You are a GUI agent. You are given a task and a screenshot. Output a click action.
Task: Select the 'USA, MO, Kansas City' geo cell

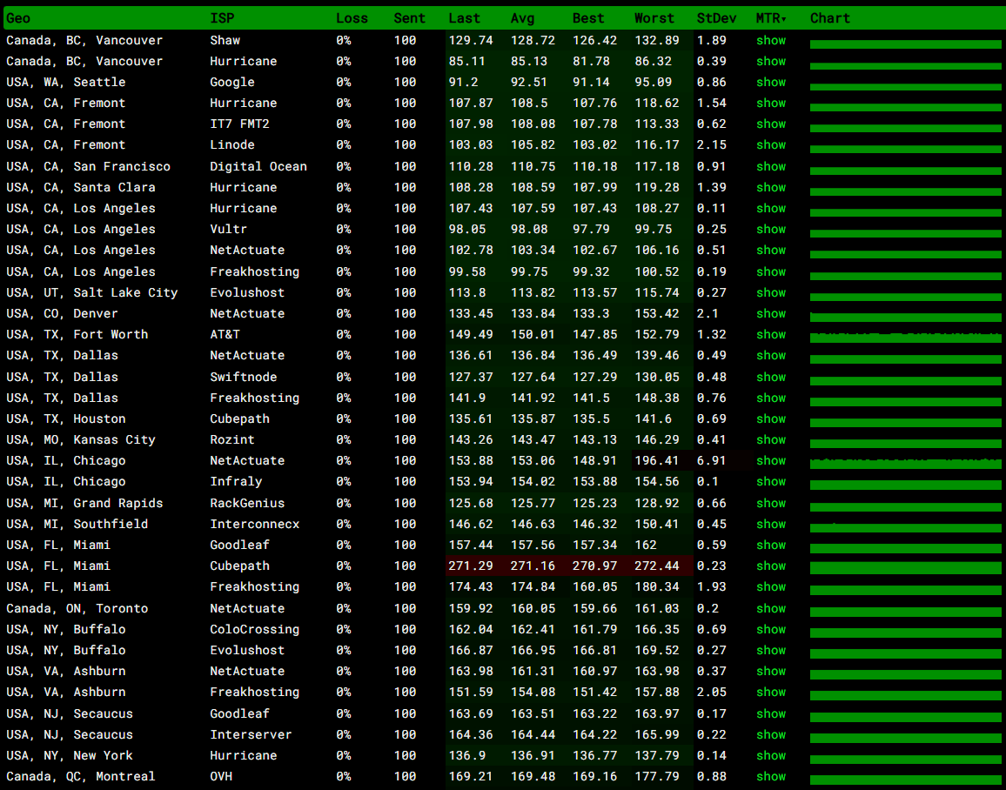pos(81,440)
